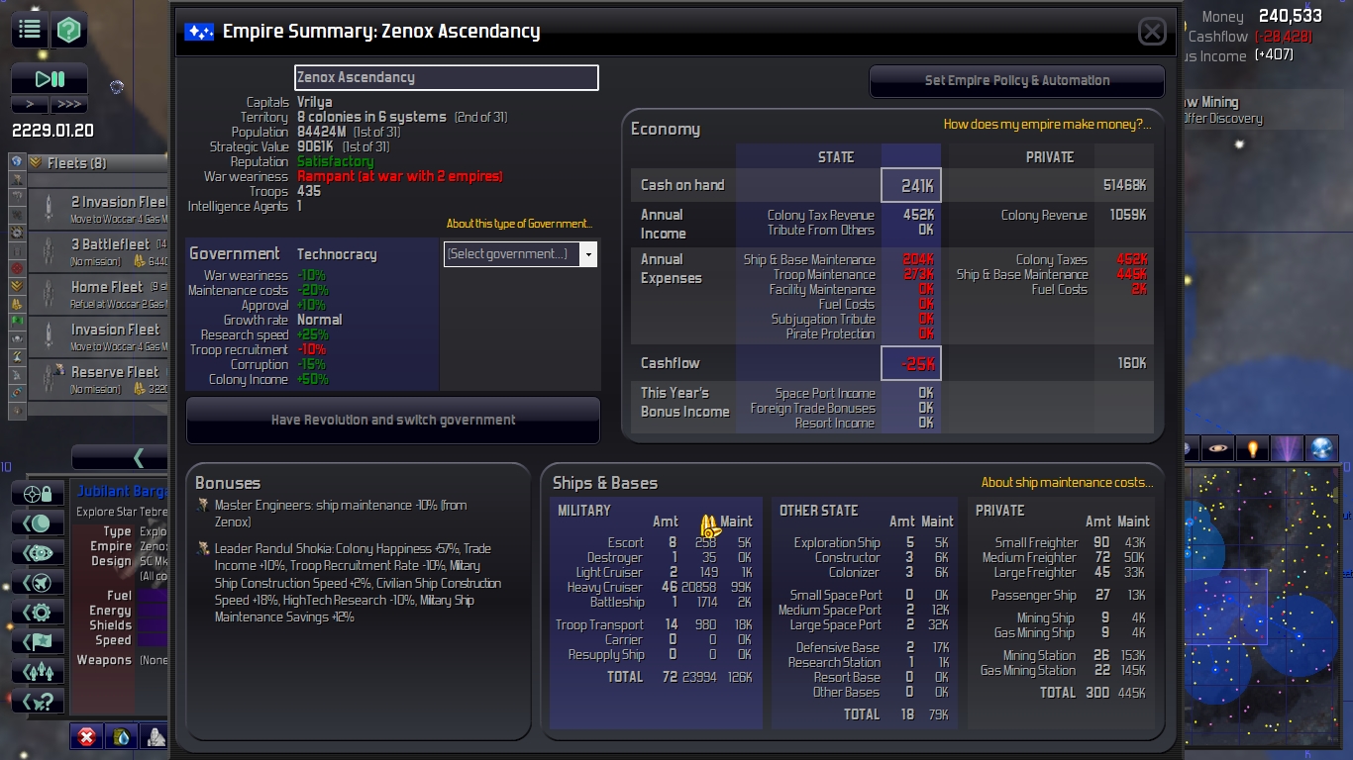Click the third ship action icon next to refuel
Viewport: 1353px width, 760px height.
click(155, 736)
